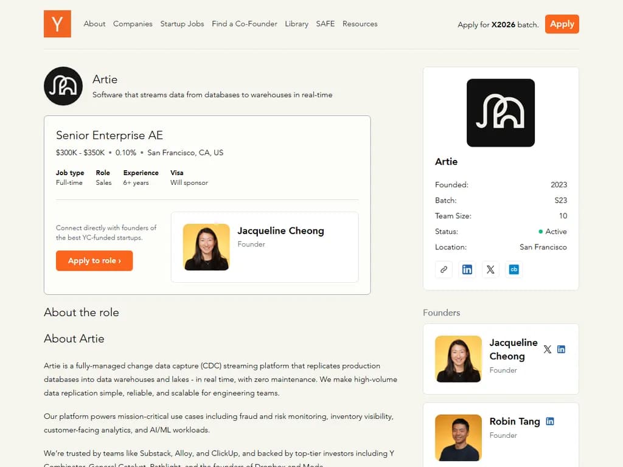Open the Find a Co-Founder page
Screen dimensions: 623x467
click(245, 24)
